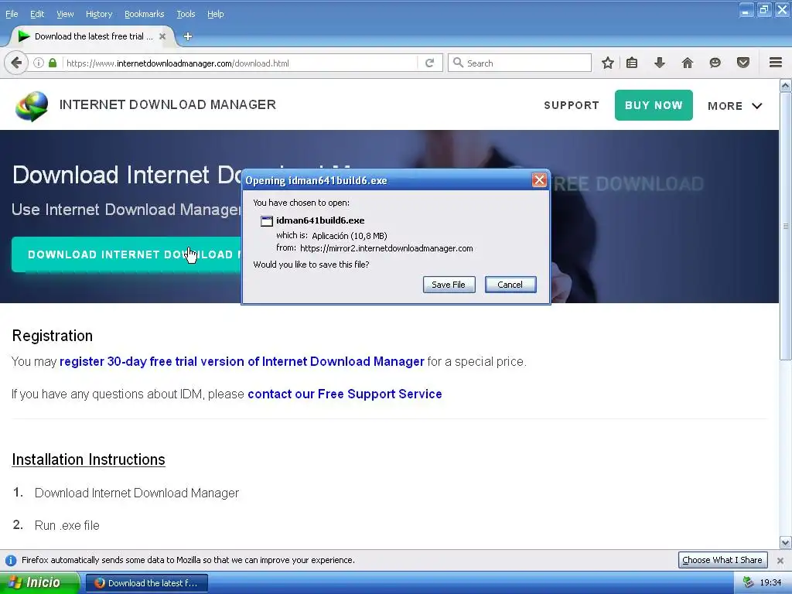Click the system tray icon by the clock
The width and height of the screenshot is (792, 594).
(x=748, y=583)
